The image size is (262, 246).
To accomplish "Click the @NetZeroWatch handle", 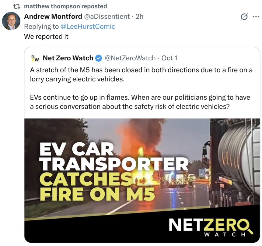I will tap(130, 58).
